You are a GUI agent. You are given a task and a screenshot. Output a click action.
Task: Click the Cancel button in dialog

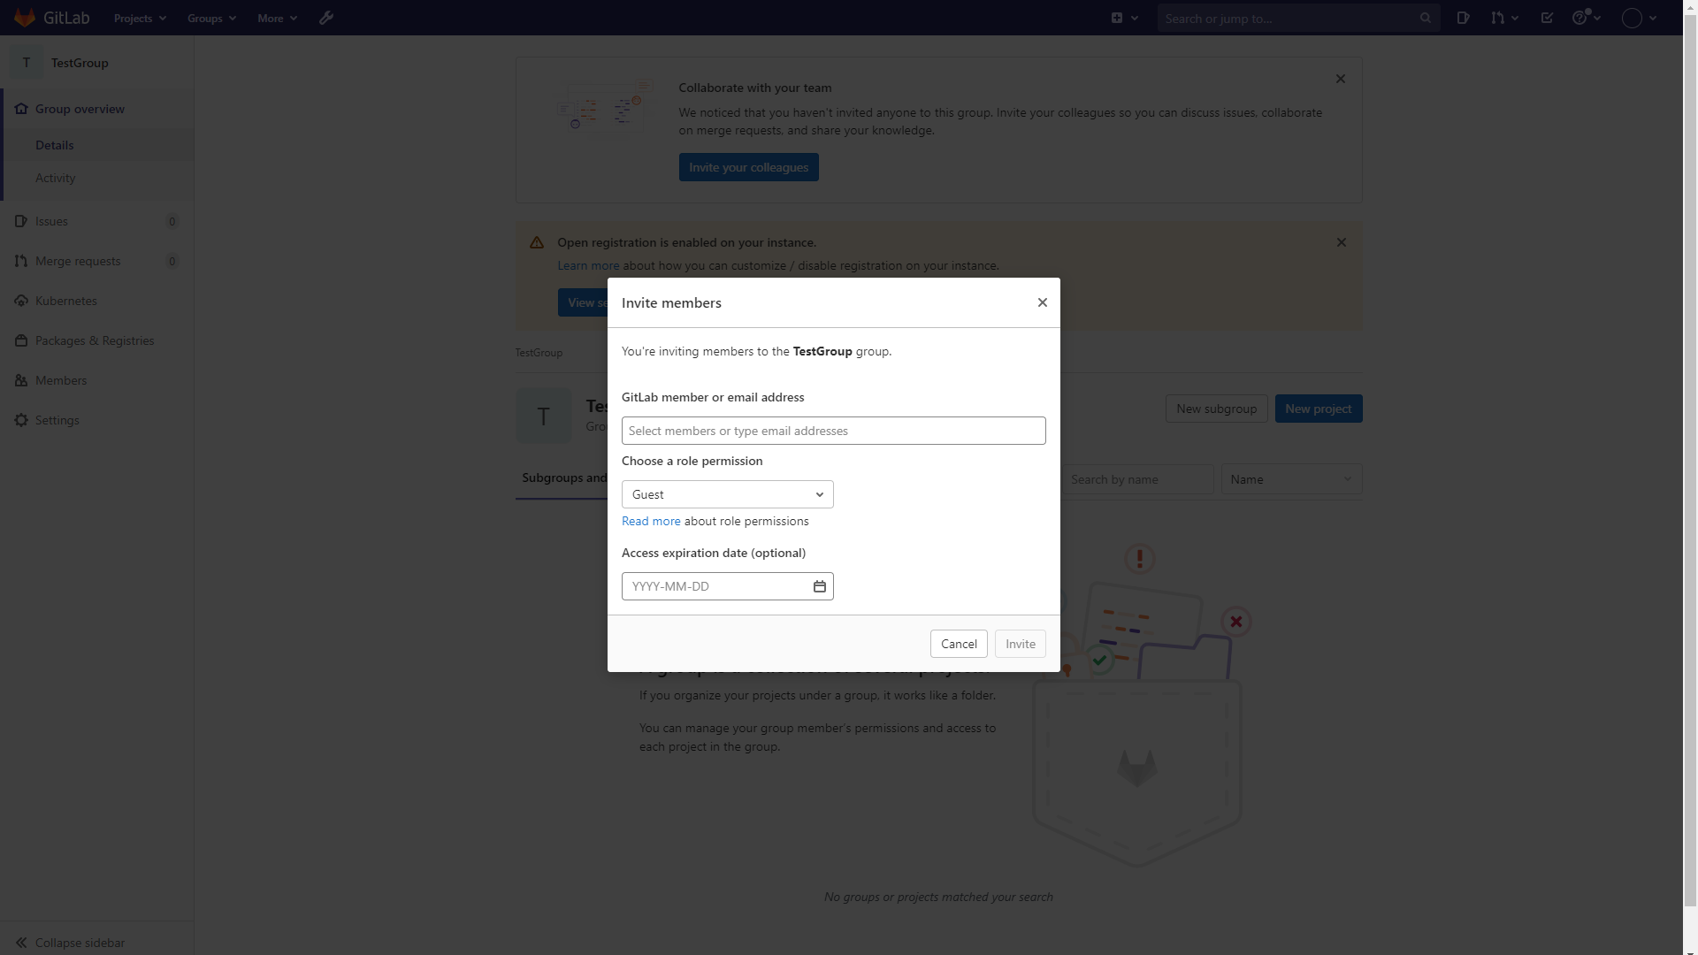[959, 644]
